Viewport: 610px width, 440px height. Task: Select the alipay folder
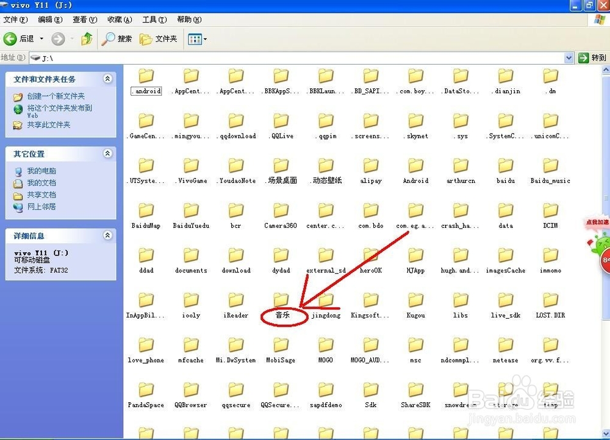click(x=371, y=172)
